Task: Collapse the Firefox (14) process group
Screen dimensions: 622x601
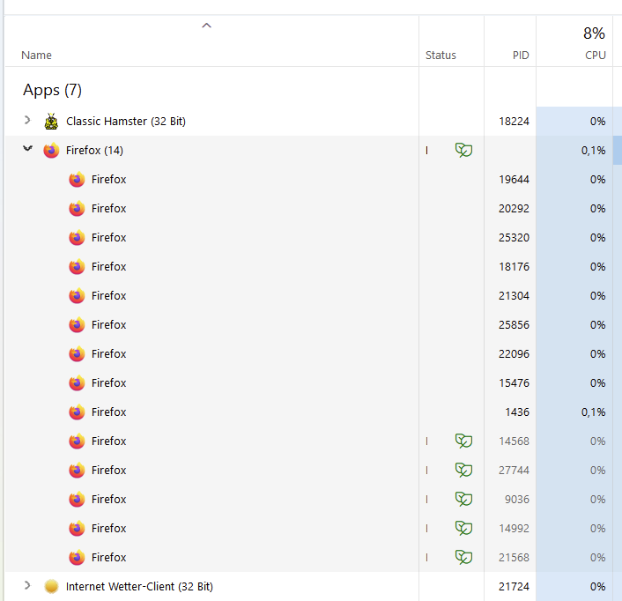Action: pos(27,150)
